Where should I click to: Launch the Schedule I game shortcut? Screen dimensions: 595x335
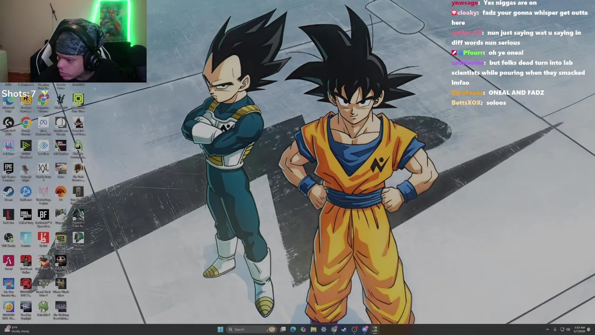[x=43, y=308]
